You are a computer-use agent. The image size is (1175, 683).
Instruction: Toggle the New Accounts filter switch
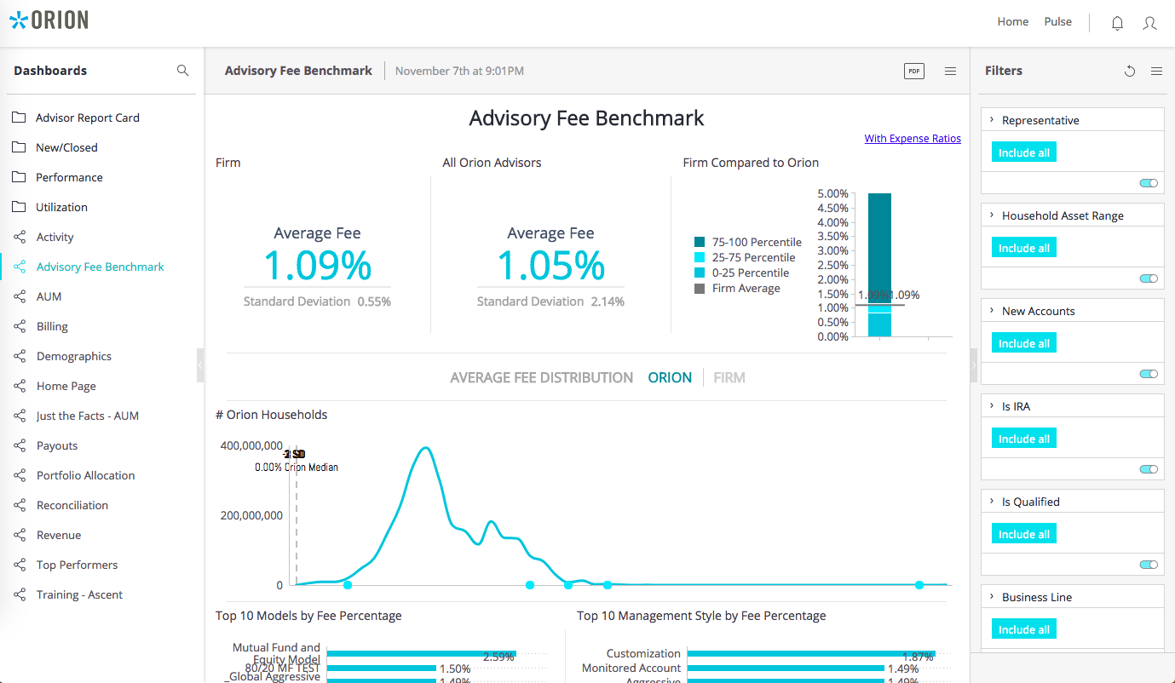click(x=1148, y=373)
